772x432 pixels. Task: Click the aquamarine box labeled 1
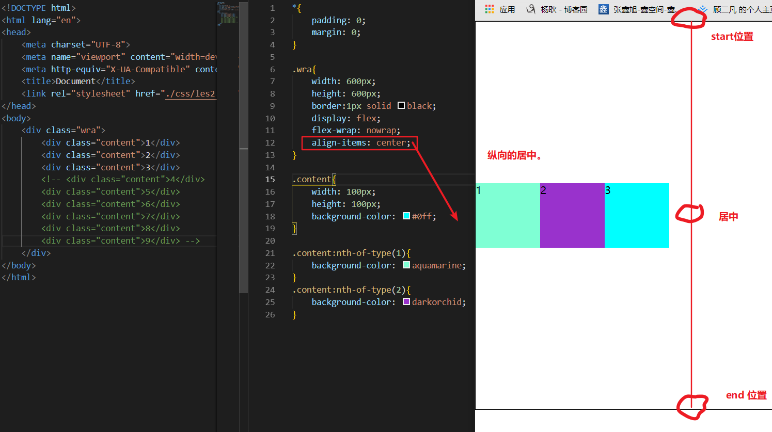tap(508, 216)
